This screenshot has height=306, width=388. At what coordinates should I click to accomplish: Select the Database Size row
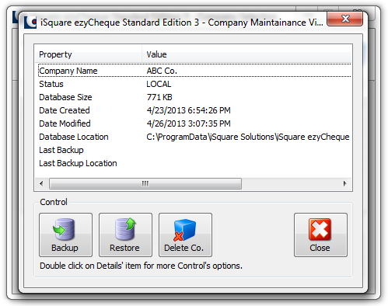click(194, 97)
